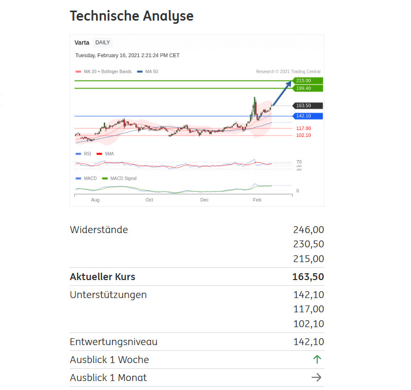Image resolution: width=411 pixels, height=390 pixels.
Task: Click the Varta chart title
Action: coord(82,42)
